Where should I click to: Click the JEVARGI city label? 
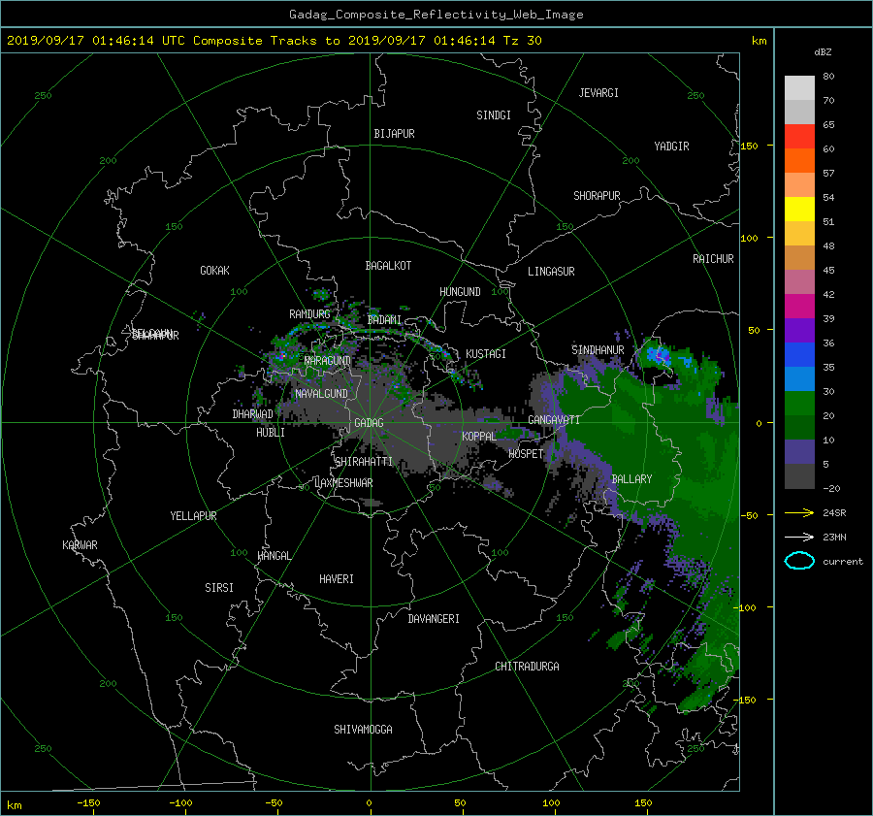pyautogui.click(x=598, y=93)
